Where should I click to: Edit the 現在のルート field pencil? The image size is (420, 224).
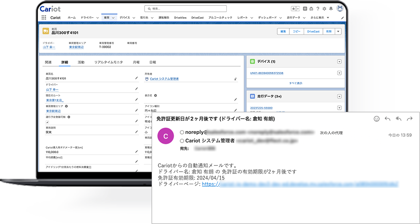[x=136, y=99]
